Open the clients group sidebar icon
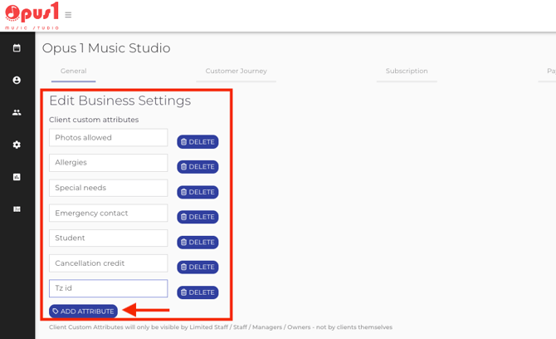The width and height of the screenshot is (556, 339). (x=17, y=112)
